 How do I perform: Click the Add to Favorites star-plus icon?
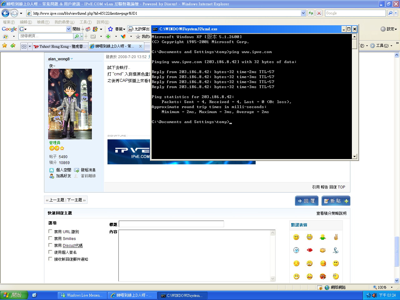(x=13, y=46)
